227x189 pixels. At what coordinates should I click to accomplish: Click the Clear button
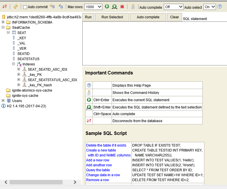(x=175, y=17)
